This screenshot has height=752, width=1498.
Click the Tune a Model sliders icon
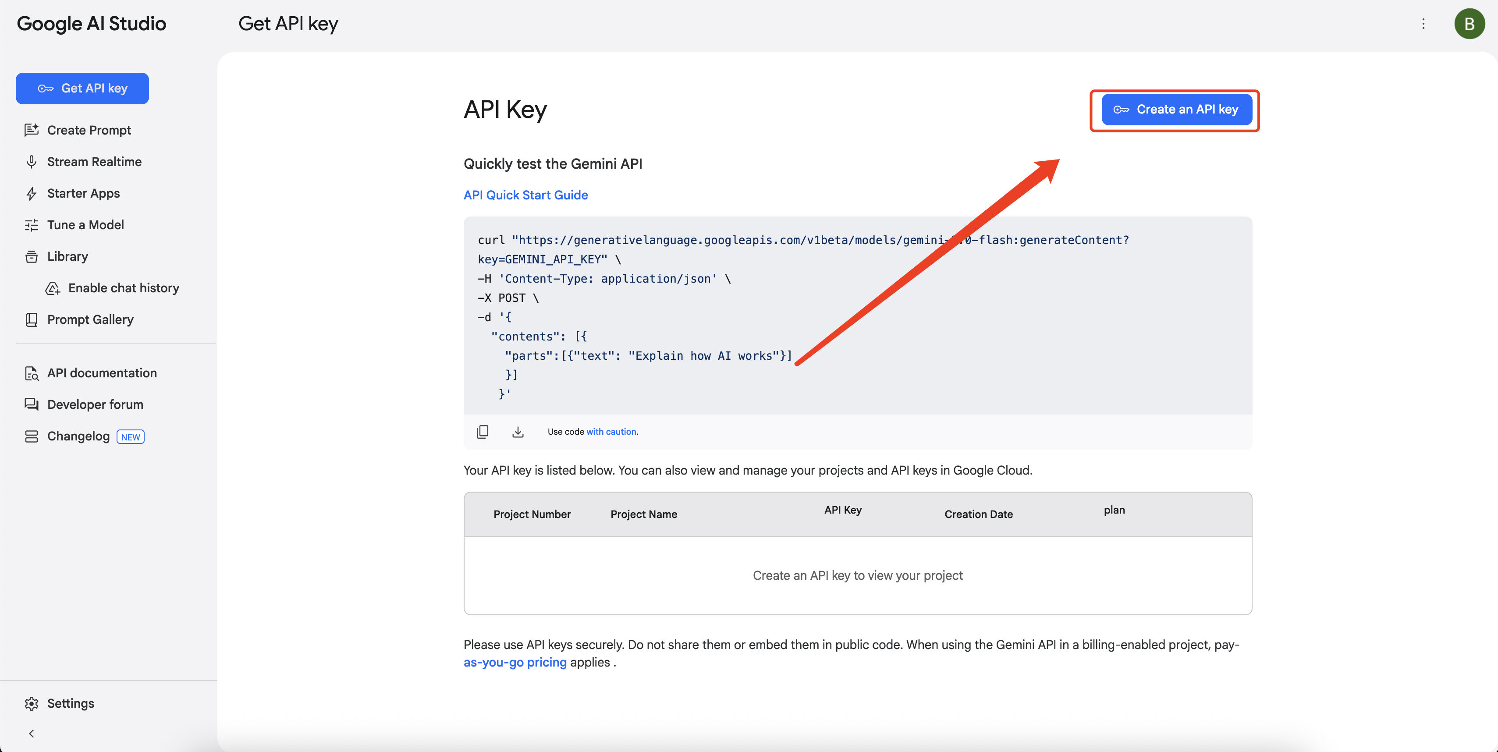click(x=32, y=225)
